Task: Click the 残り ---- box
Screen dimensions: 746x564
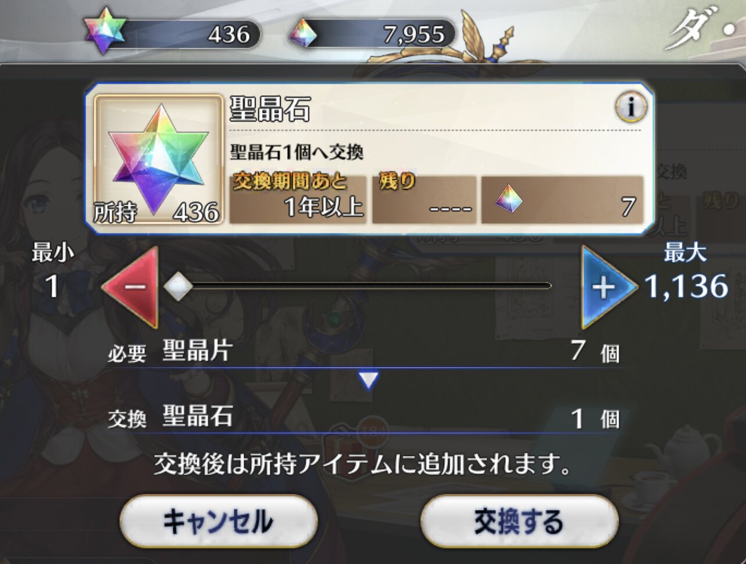Action: 424,199
